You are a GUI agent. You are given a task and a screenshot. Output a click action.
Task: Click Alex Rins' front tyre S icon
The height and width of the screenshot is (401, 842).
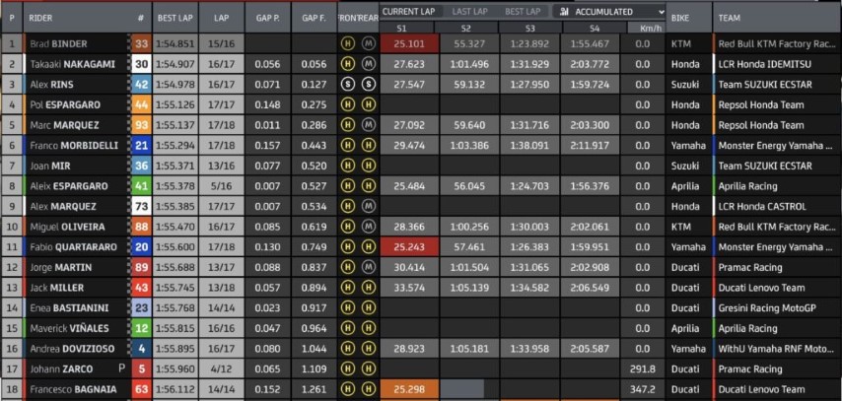[348, 85]
